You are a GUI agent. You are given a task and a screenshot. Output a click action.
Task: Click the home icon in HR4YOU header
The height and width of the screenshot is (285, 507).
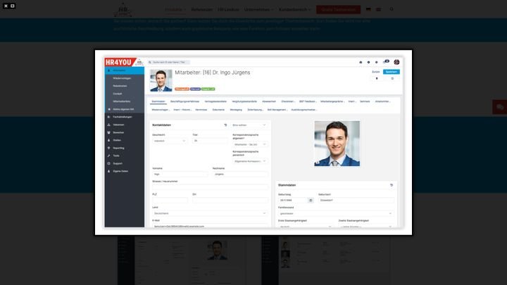tap(361, 62)
